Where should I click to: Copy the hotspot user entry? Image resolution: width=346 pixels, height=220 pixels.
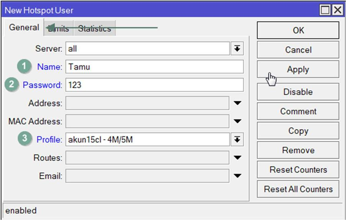click(x=298, y=131)
